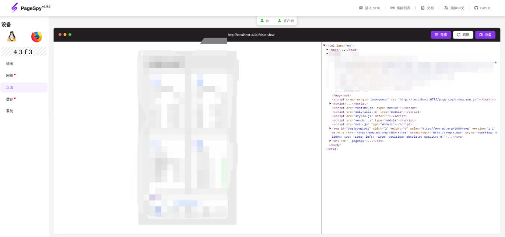Select the runtime.js script line
This screenshot has width=505, height=237.
pos(375,108)
